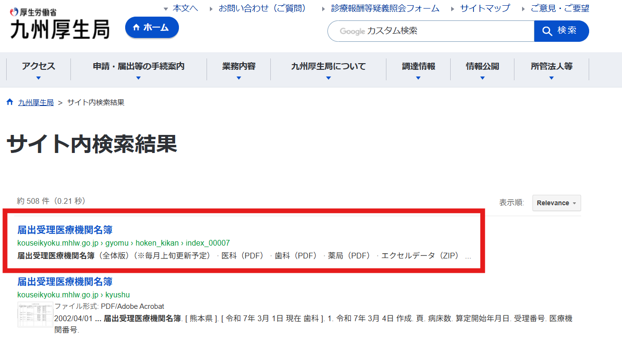Open first 届出受理医療機関名簿 result title

pyautogui.click(x=65, y=230)
